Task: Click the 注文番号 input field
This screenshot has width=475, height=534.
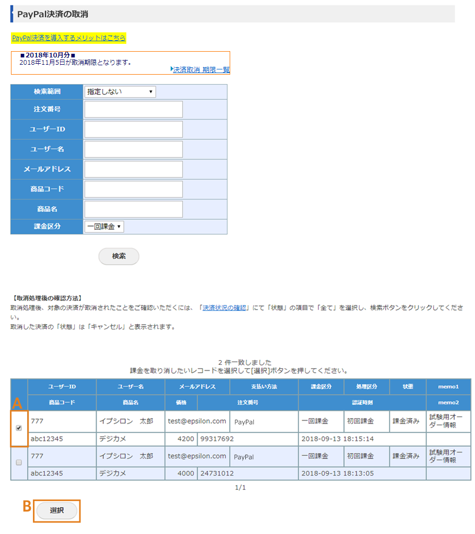Action: (134, 109)
